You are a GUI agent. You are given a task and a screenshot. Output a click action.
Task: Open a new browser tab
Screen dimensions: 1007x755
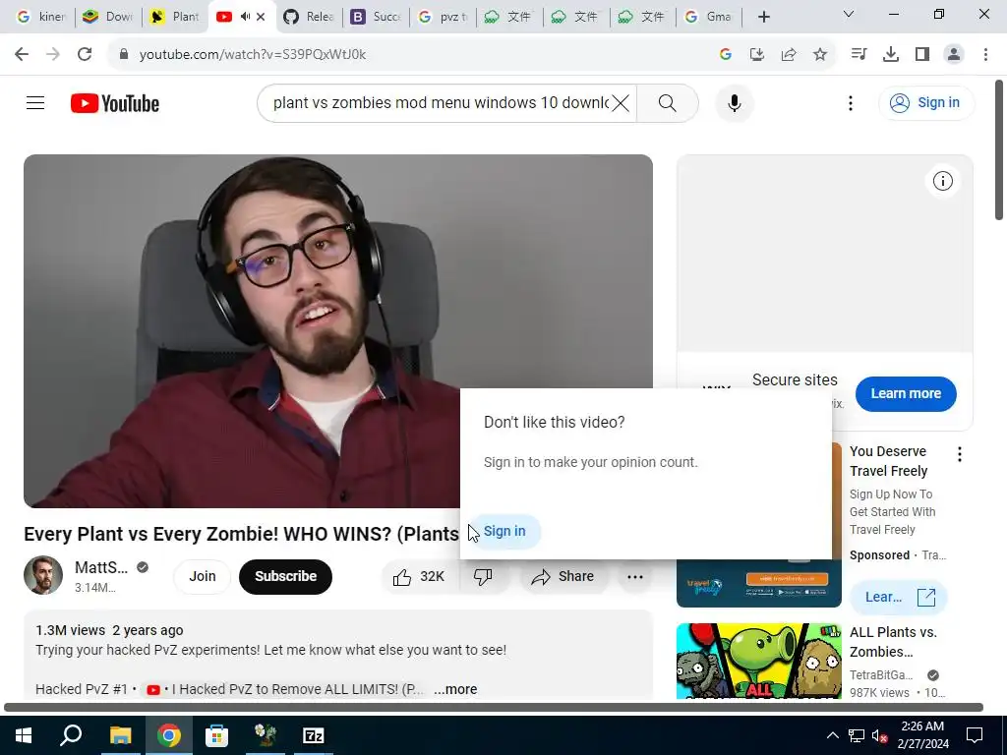pyautogui.click(x=763, y=17)
